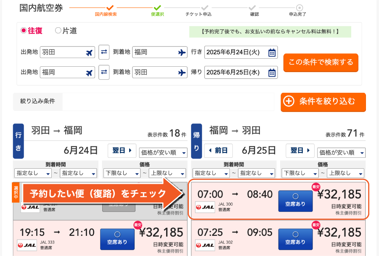Select the 往復 round-trip radio button
The height and width of the screenshot is (256, 379).
point(24,31)
